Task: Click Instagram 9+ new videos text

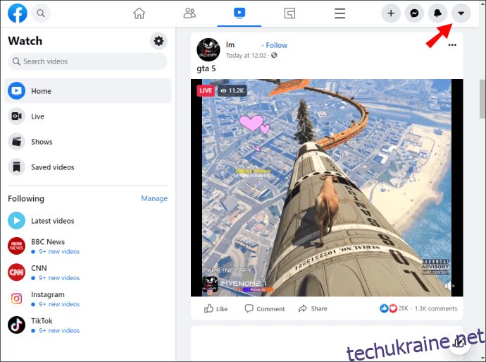Action: pyautogui.click(x=59, y=304)
